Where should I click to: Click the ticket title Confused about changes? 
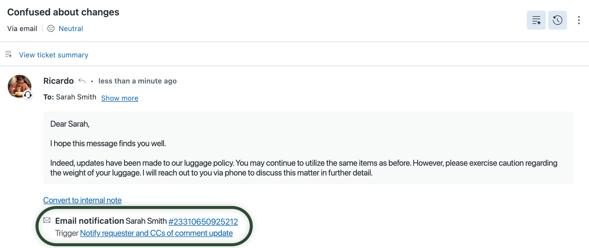(63, 12)
